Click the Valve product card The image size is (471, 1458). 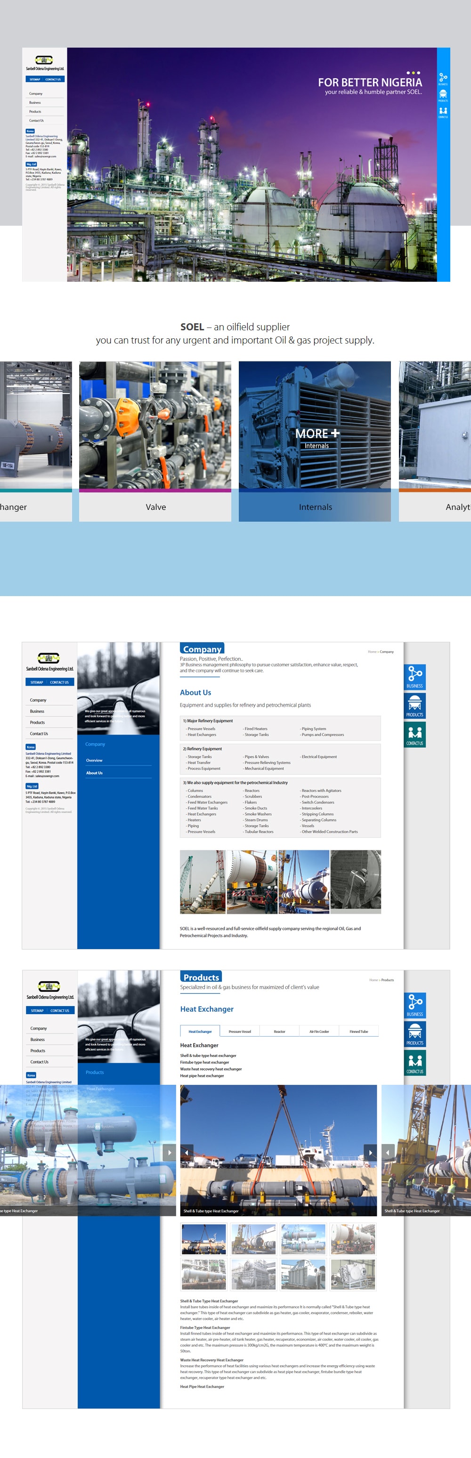pos(155,441)
